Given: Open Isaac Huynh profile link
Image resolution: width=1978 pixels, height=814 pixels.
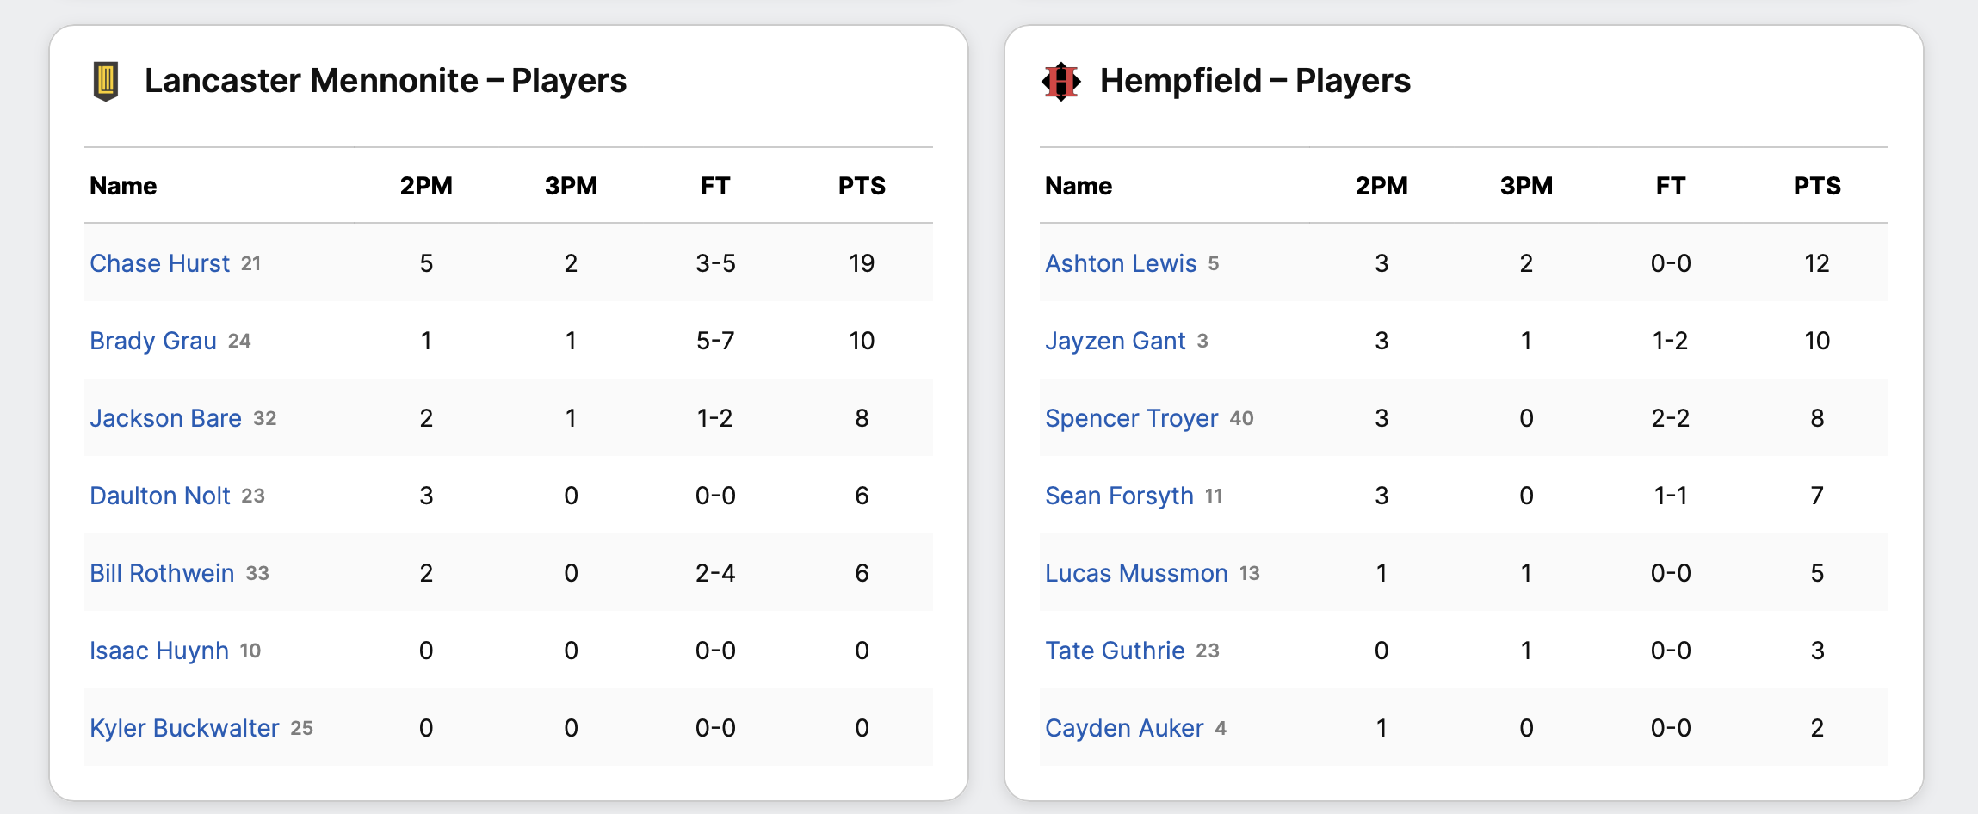Looking at the screenshot, I should click(159, 651).
